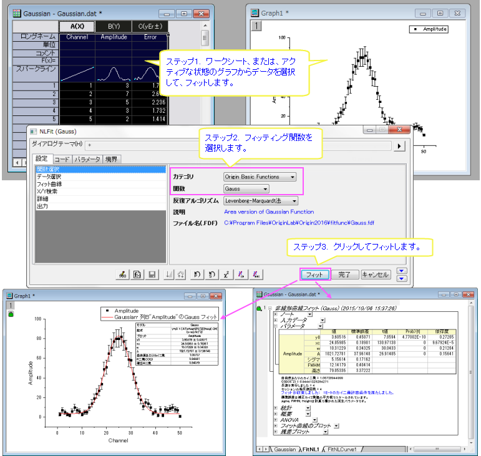481x456 pixels.
Task: Select 詳細 in the settings list
Action: click(100, 199)
